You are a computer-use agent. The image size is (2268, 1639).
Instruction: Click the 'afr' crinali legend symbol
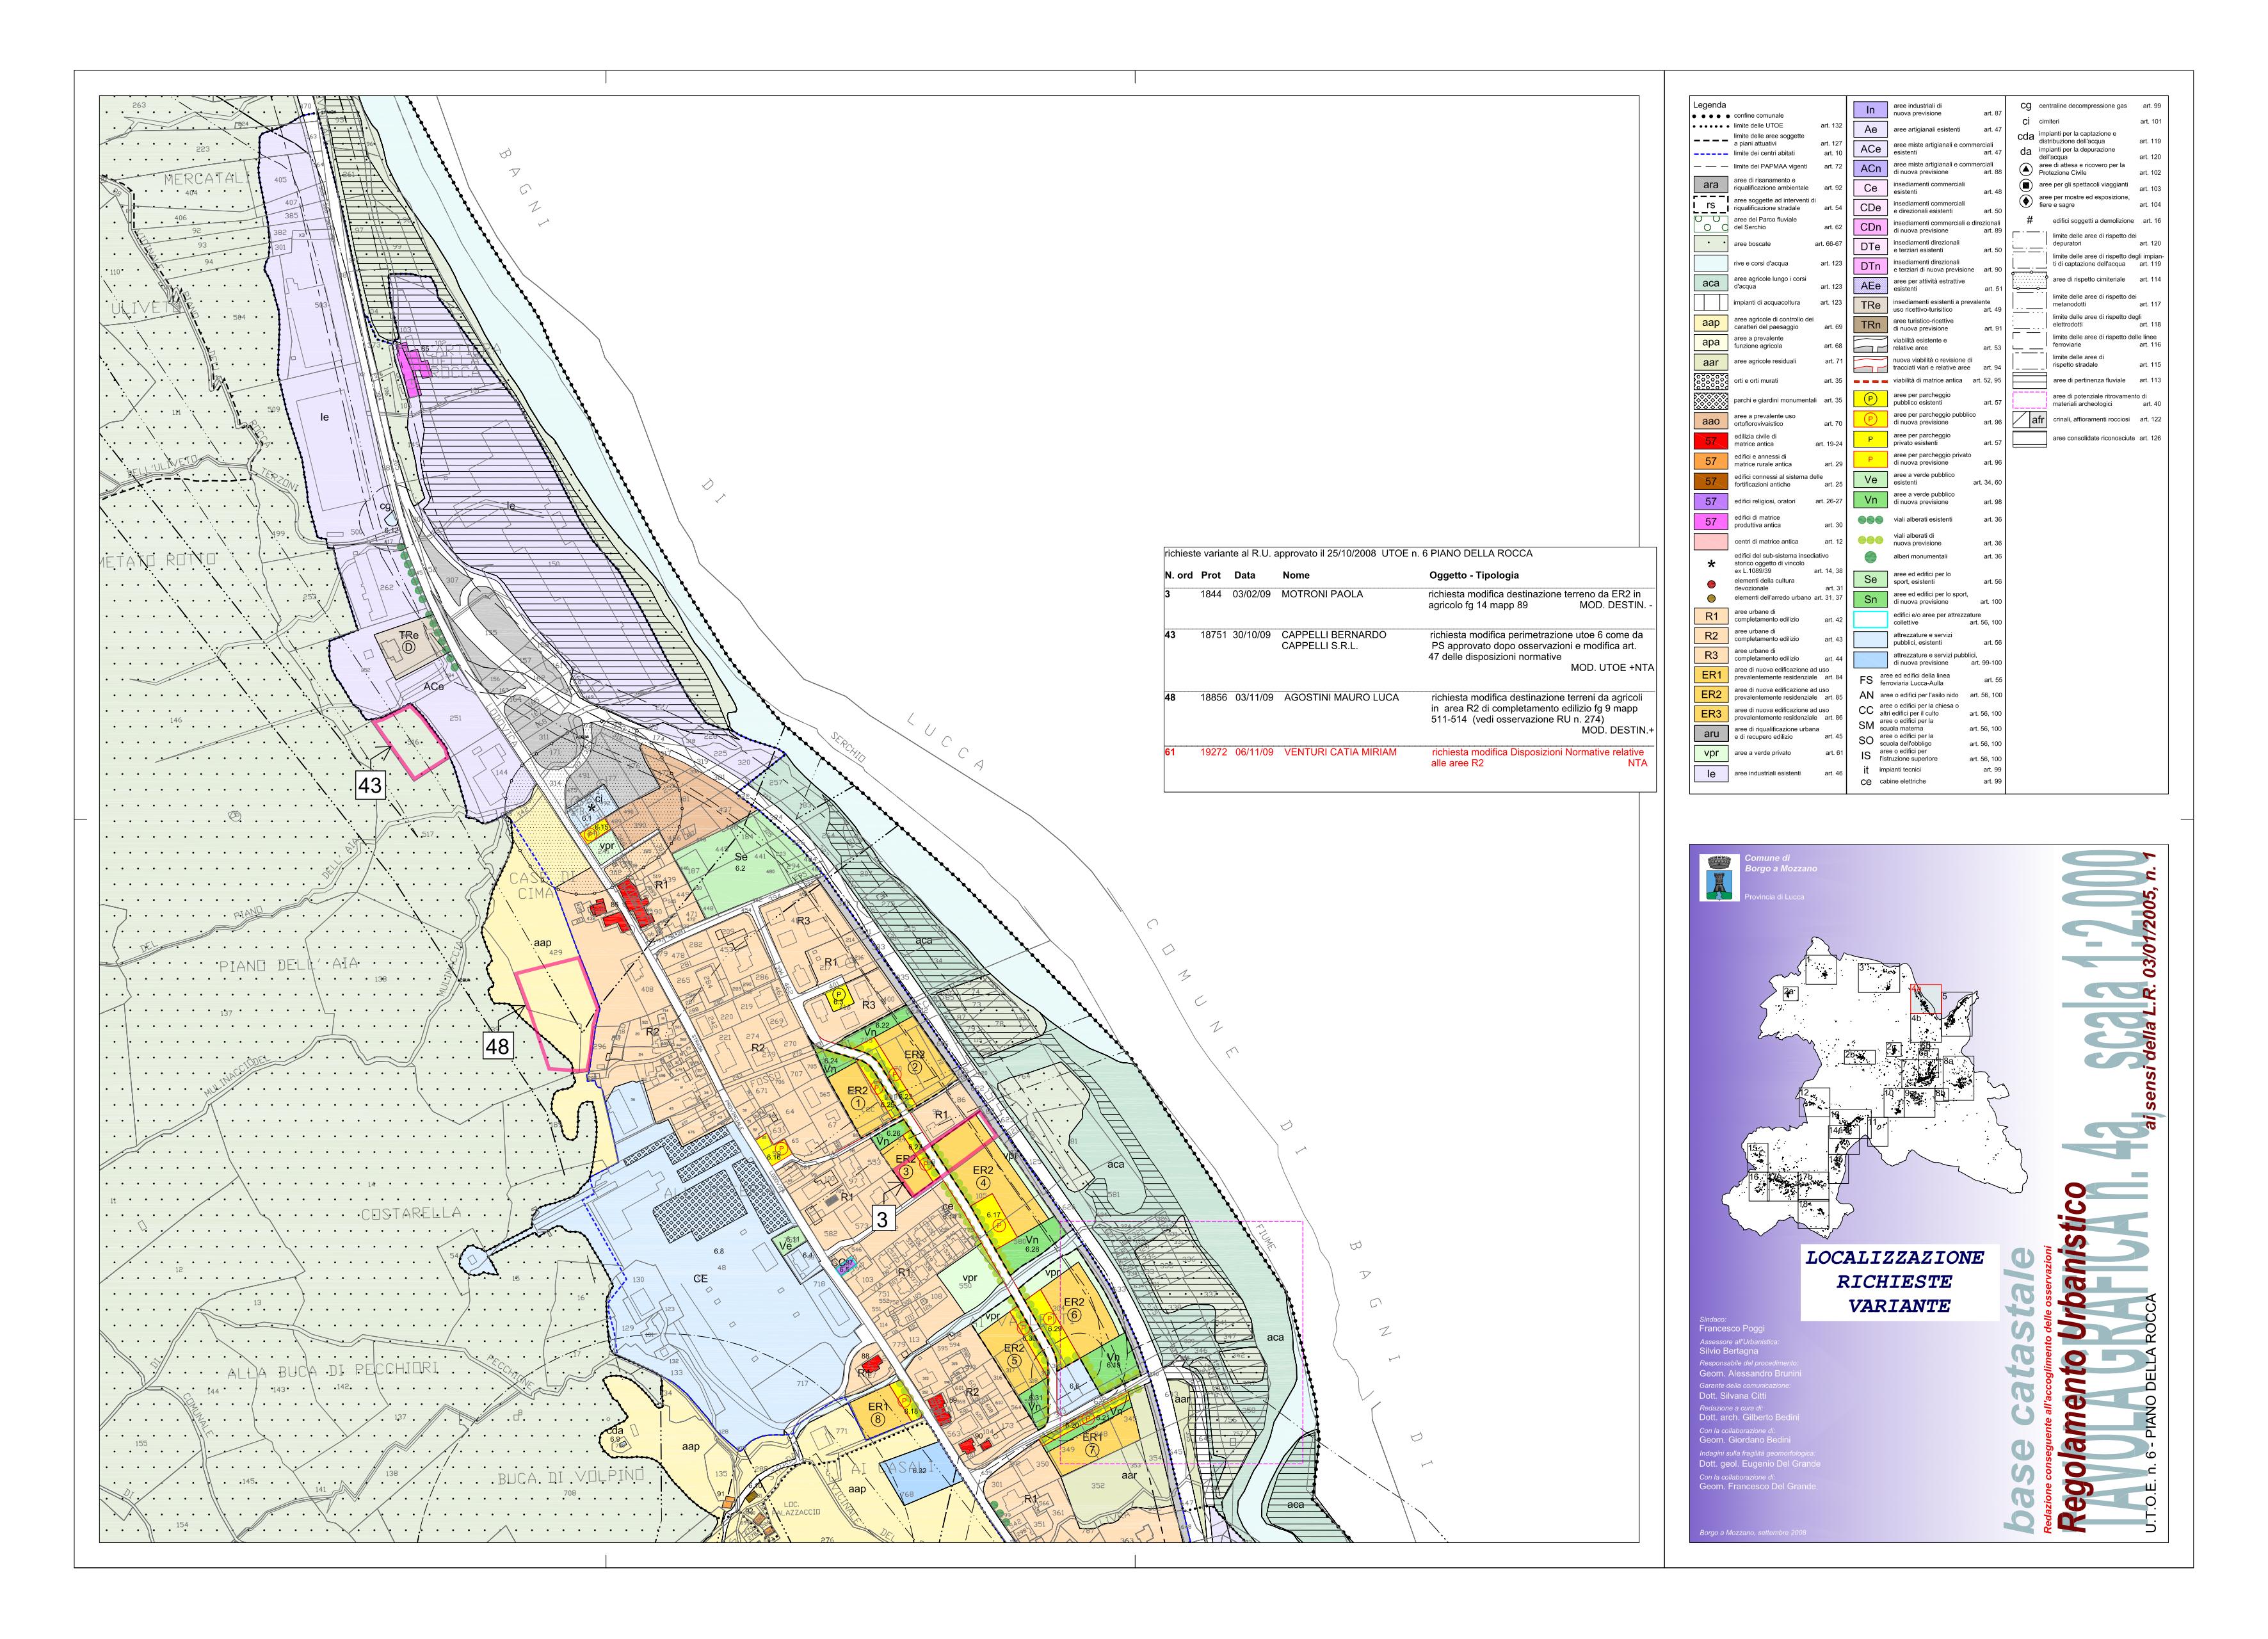2029,420
